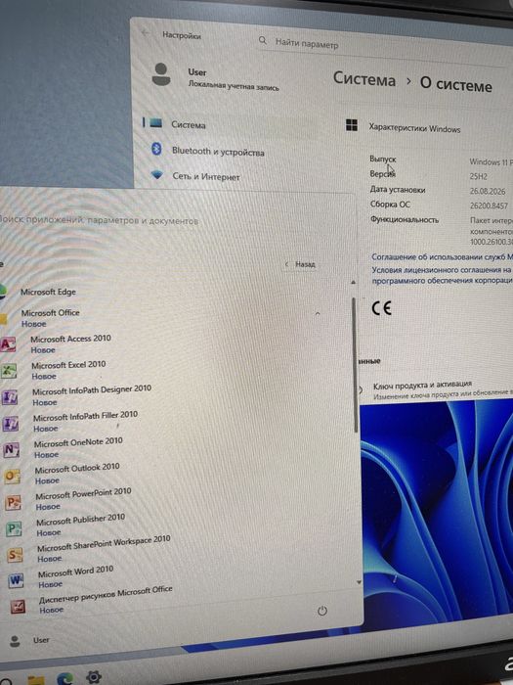Click install date 26.08.2026
Image resolution: width=513 pixels, height=685 pixels.
(488, 192)
